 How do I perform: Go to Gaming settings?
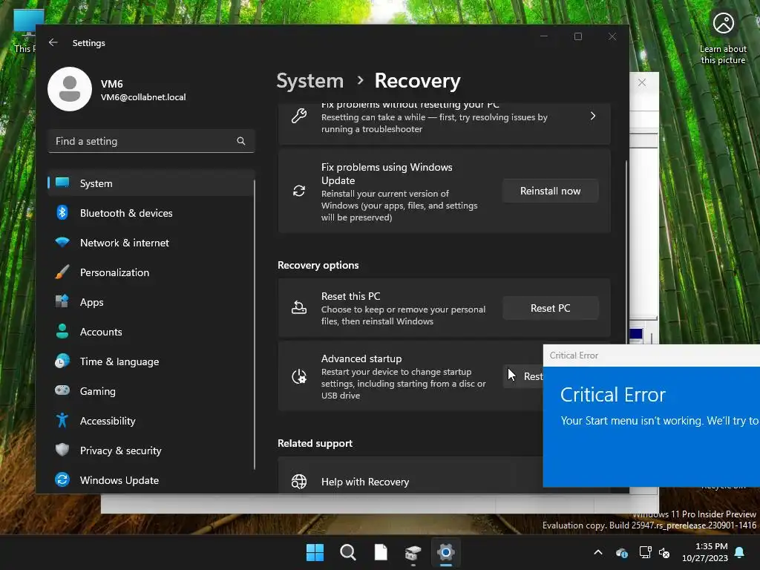click(x=151, y=391)
